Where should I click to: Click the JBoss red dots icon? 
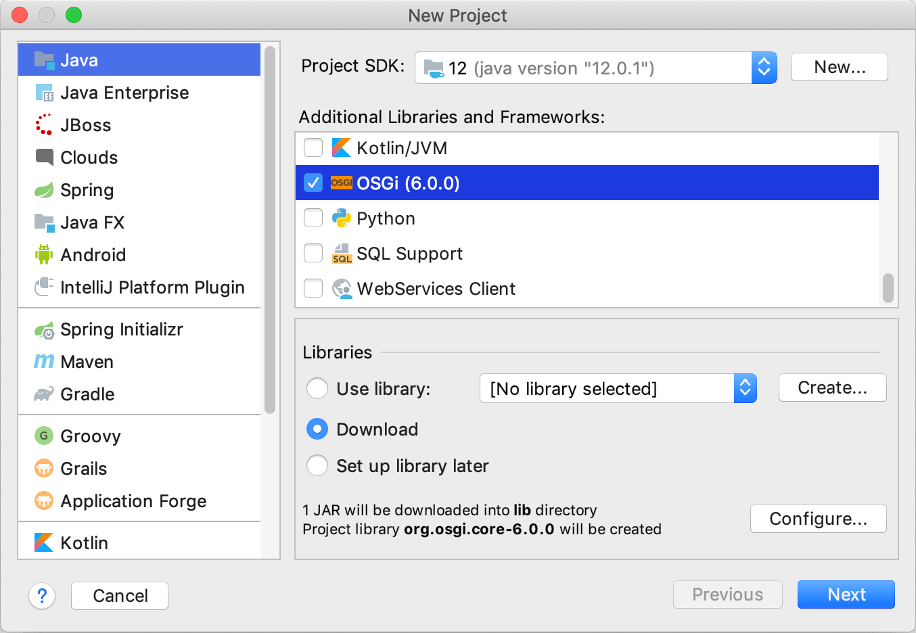coord(44,124)
